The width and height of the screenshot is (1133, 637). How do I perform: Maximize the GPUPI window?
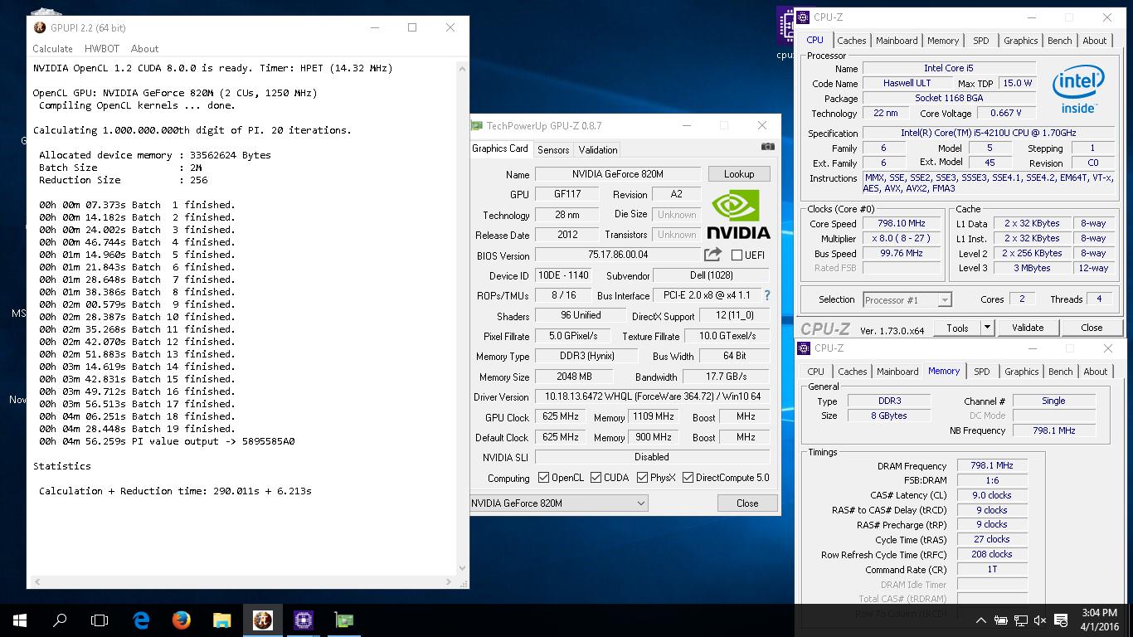point(412,27)
